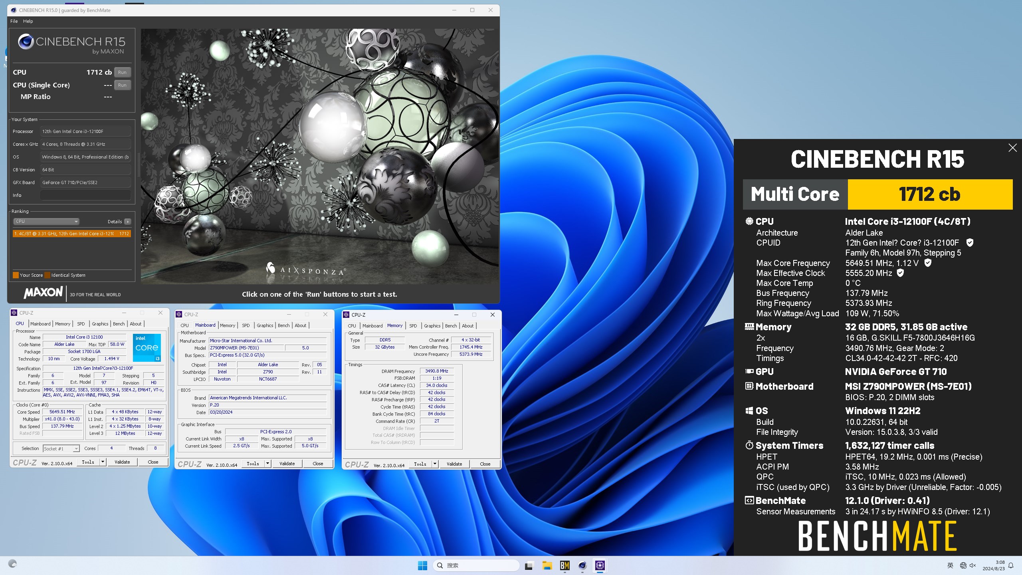The height and width of the screenshot is (575, 1022).
Task: Open SPD tab in the first CPU-Z window
Action: [81, 324]
